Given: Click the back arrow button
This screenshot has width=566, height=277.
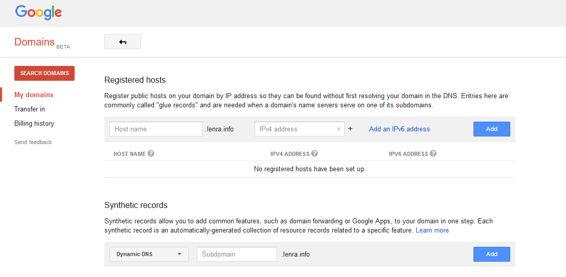Looking at the screenshot, I should tap(123, 42).
